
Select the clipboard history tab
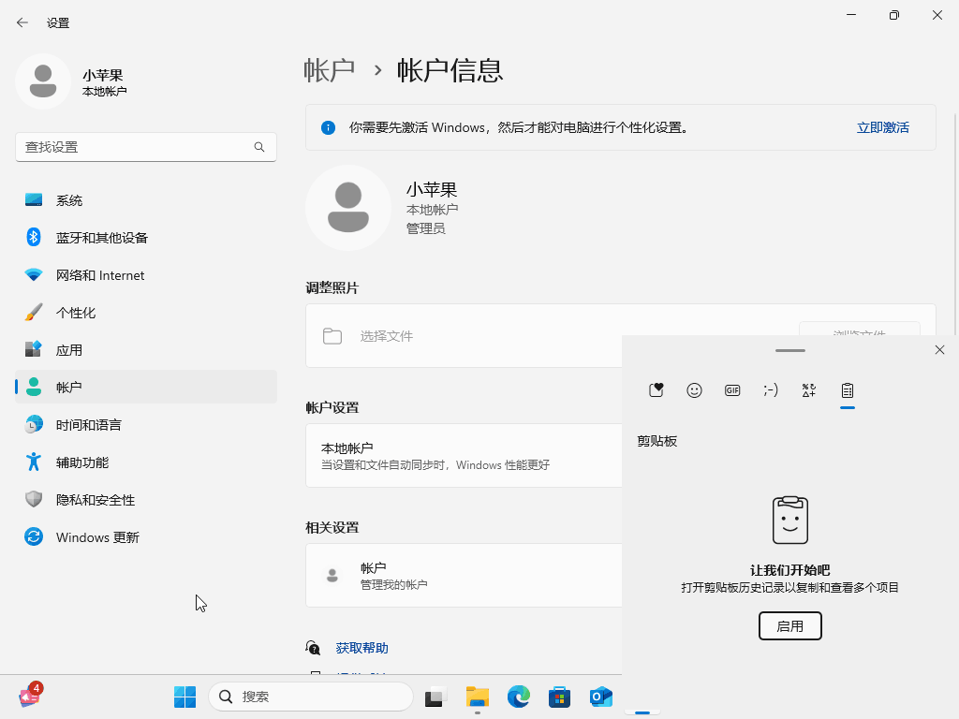tap(847, 390)
